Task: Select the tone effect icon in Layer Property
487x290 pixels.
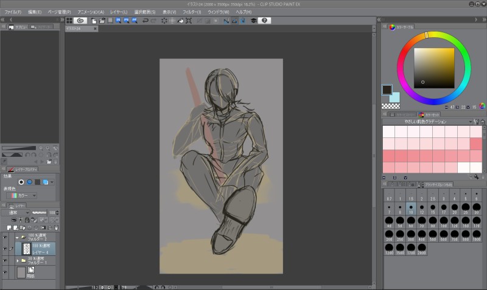Action: 37,182
